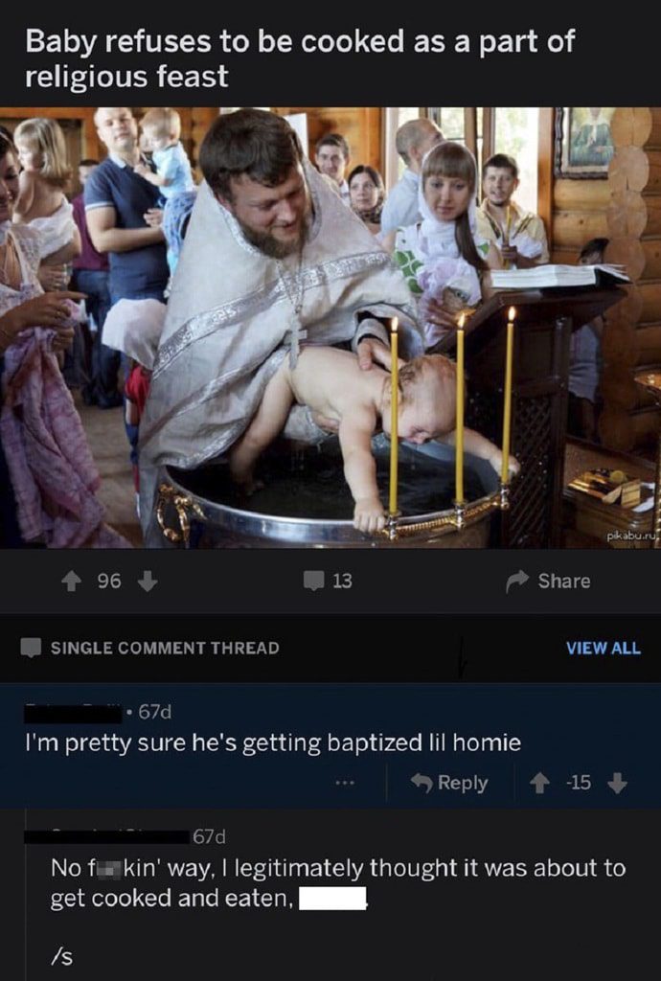Click the Share arrow icon

516,582
